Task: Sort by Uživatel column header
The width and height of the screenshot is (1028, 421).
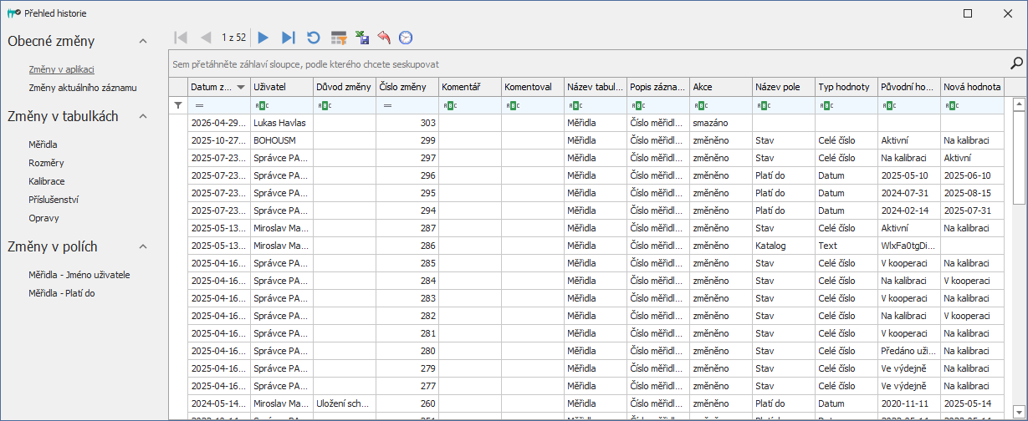Action: (282, 87)
